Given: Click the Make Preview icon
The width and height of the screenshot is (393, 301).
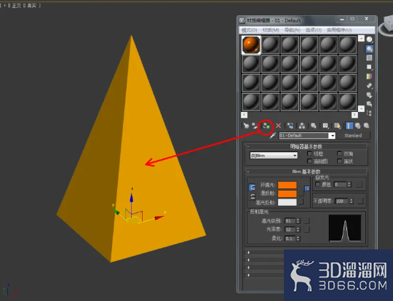Looking at the screenshot, I should point(370,85).
